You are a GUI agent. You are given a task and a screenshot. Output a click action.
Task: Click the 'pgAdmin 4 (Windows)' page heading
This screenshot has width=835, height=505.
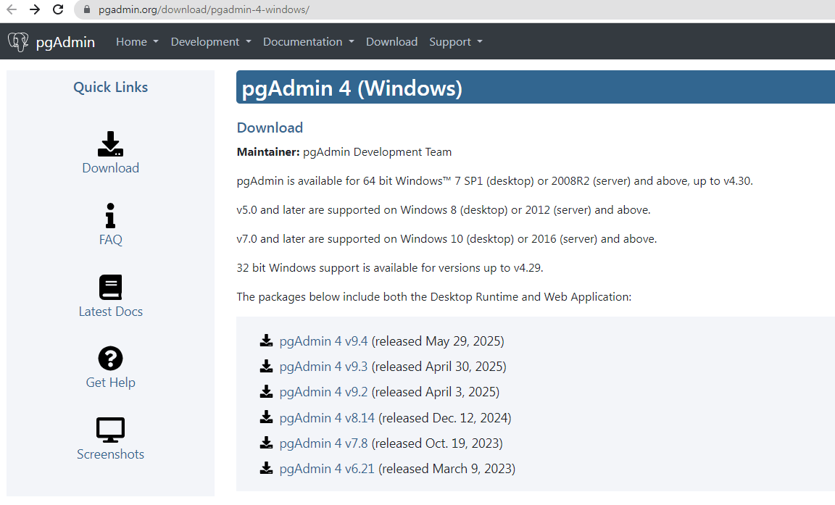pos(352,88)
